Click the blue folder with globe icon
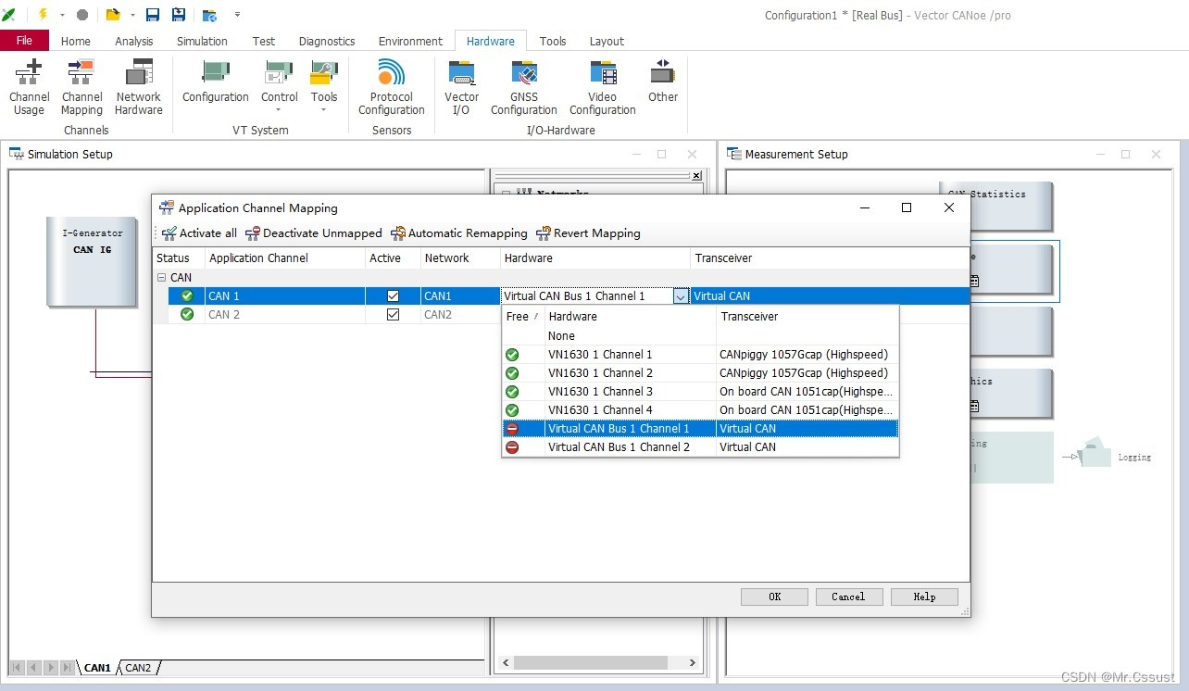 [209, 15]
